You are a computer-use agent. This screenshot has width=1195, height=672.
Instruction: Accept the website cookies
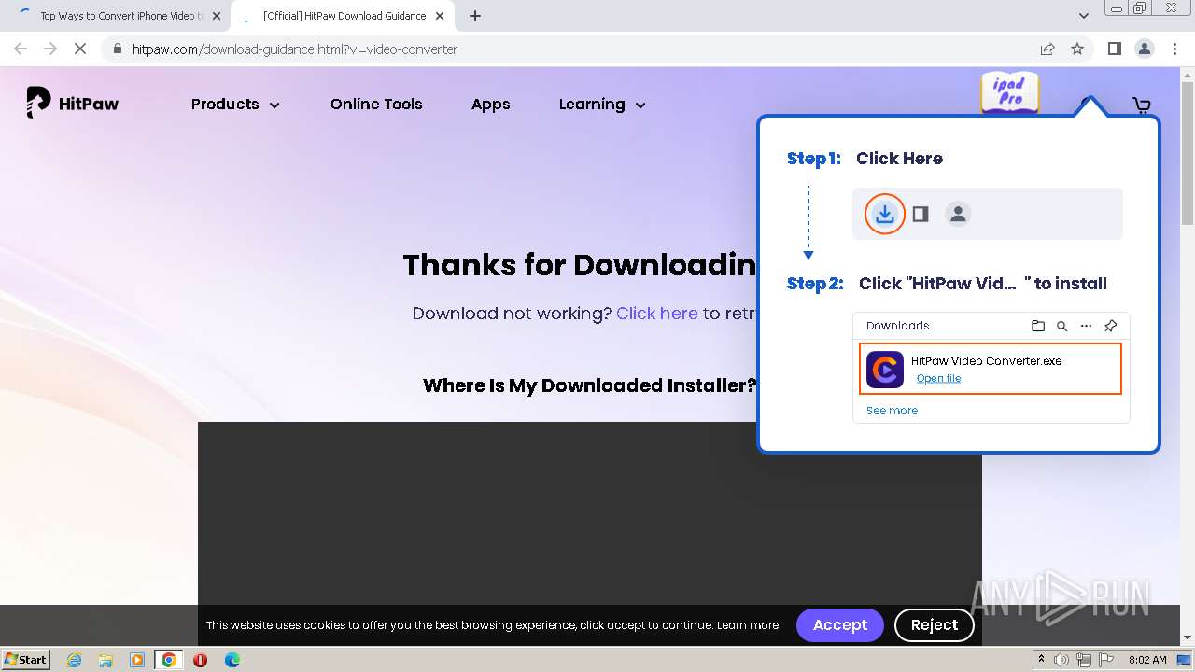coord(839,625)
